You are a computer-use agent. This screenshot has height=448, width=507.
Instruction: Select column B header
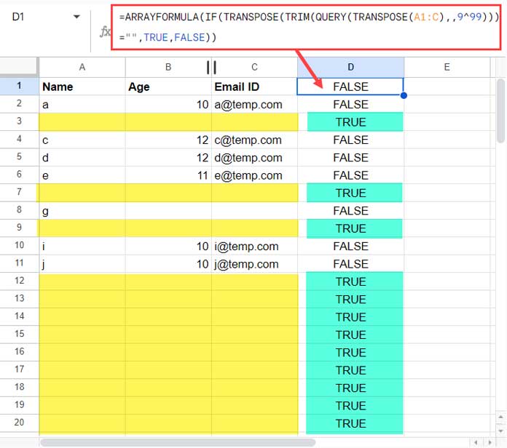tap(168, 67)
